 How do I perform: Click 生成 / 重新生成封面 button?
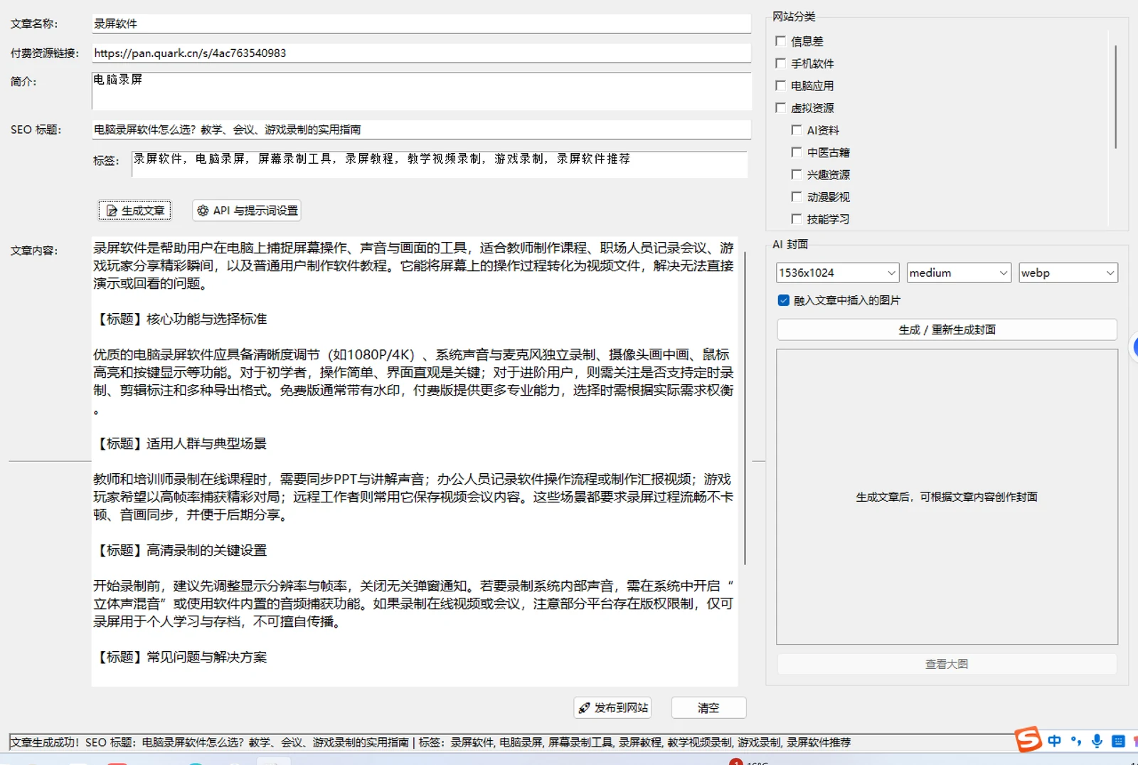click(947, 329)
